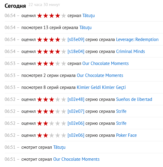
Task: Open the Kimler Geldi Kimler Geçti link
Action: pyautogui.click(x=101, y=87)
